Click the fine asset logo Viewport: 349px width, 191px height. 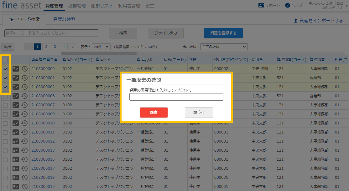[x=22, y=5]
